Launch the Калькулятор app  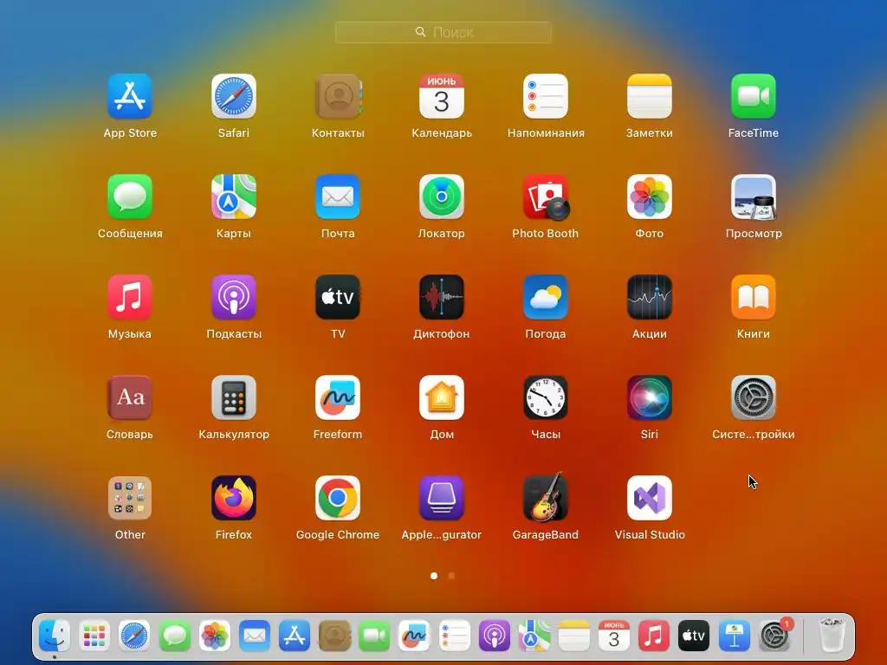point(234,397)
